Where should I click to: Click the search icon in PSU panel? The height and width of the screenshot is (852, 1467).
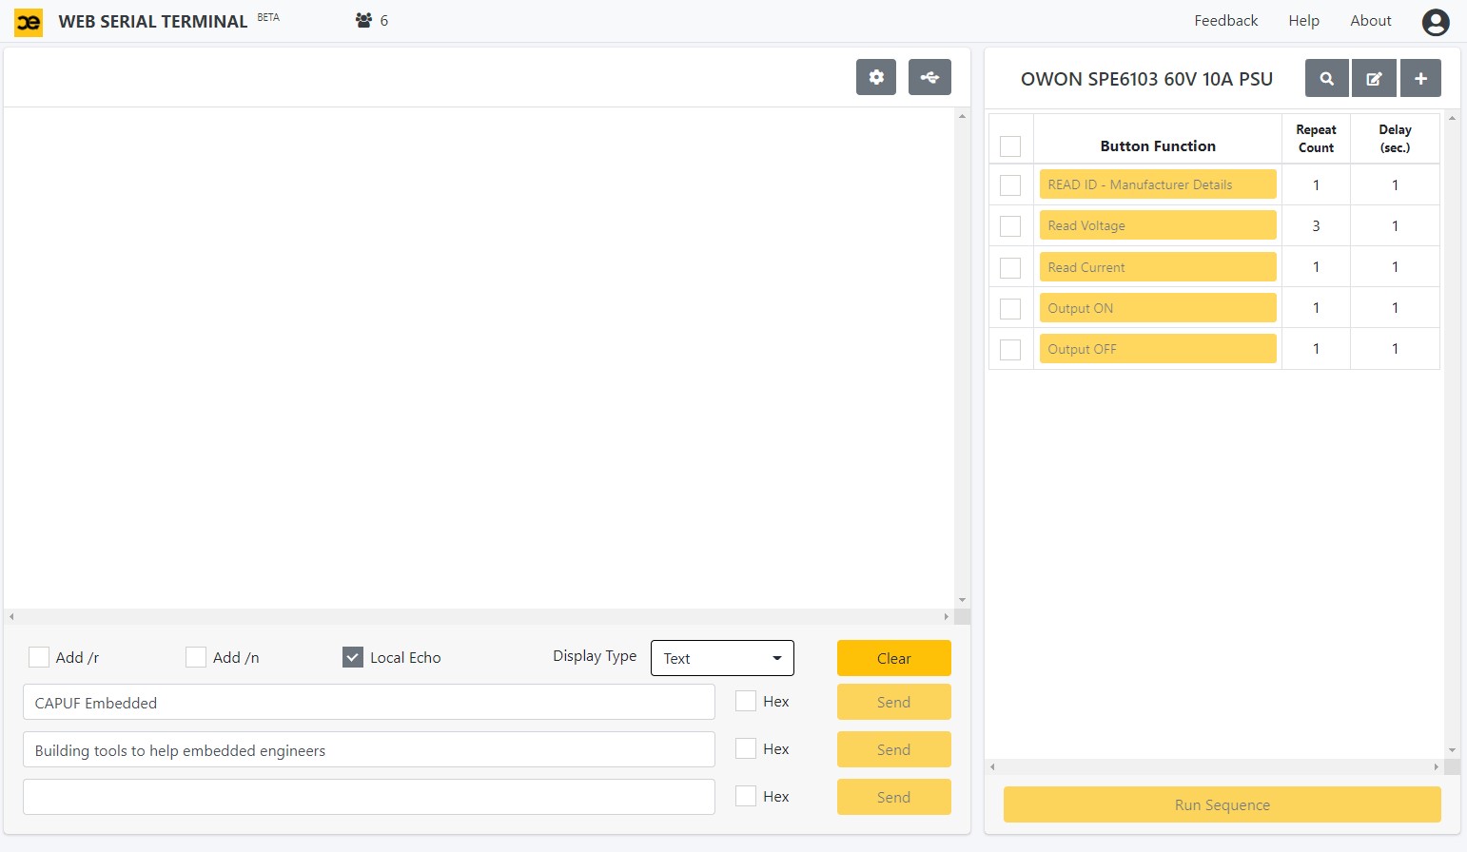coord(1326,79)
